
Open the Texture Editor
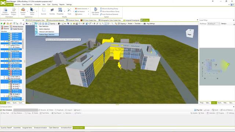pos(32,11)
